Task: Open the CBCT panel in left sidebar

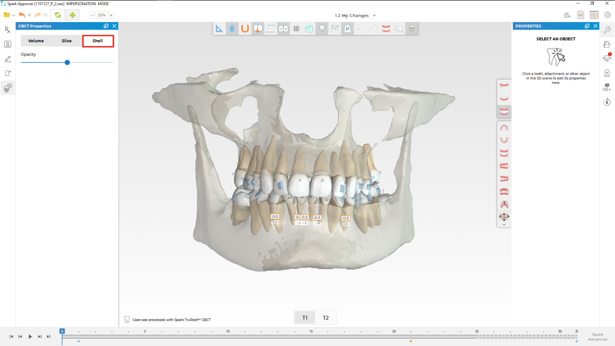Action: [x=8, y=88]
